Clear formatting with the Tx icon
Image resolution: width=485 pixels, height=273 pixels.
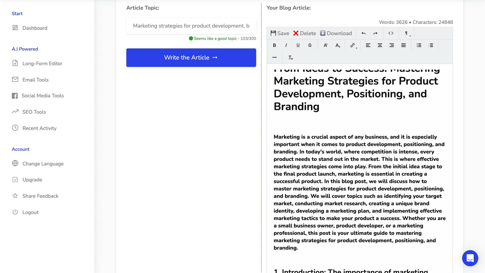coord(290,57)
